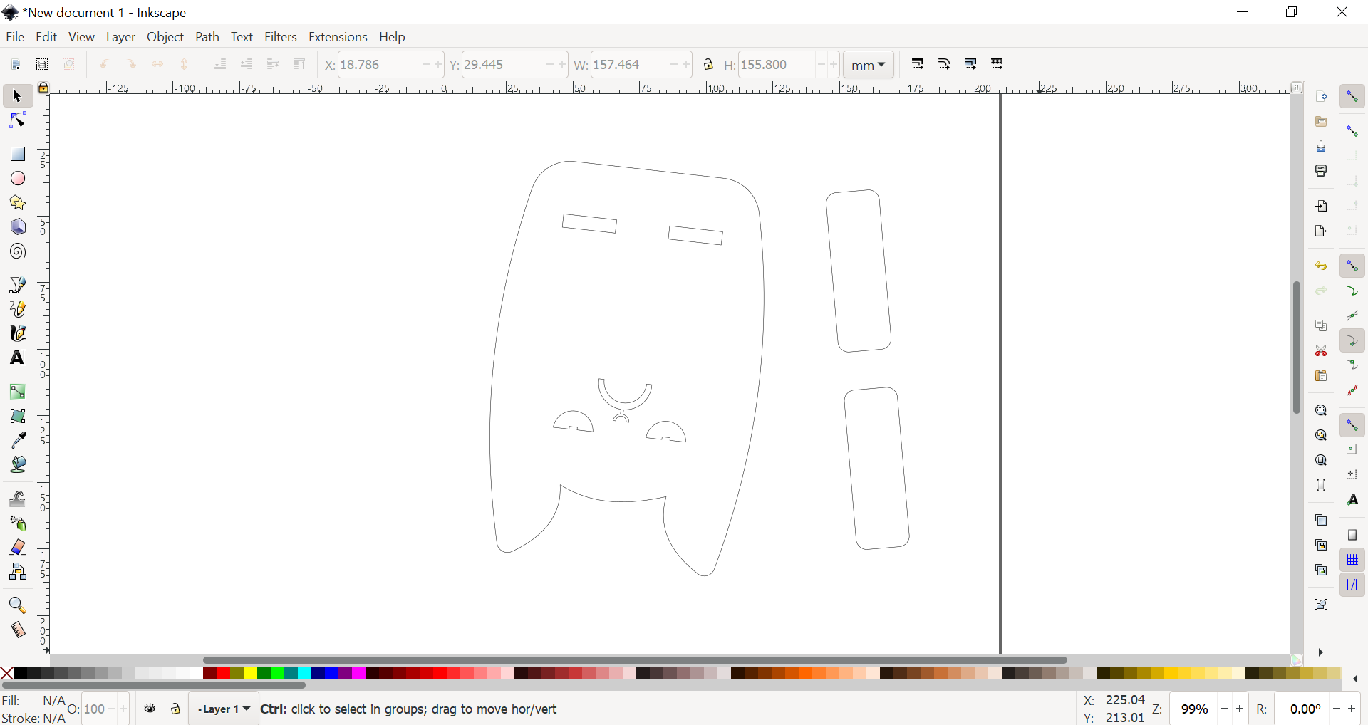The width and height of the screenshot is (1368, 725).
Task: Activate the 3D box tool
Action: 17,226
